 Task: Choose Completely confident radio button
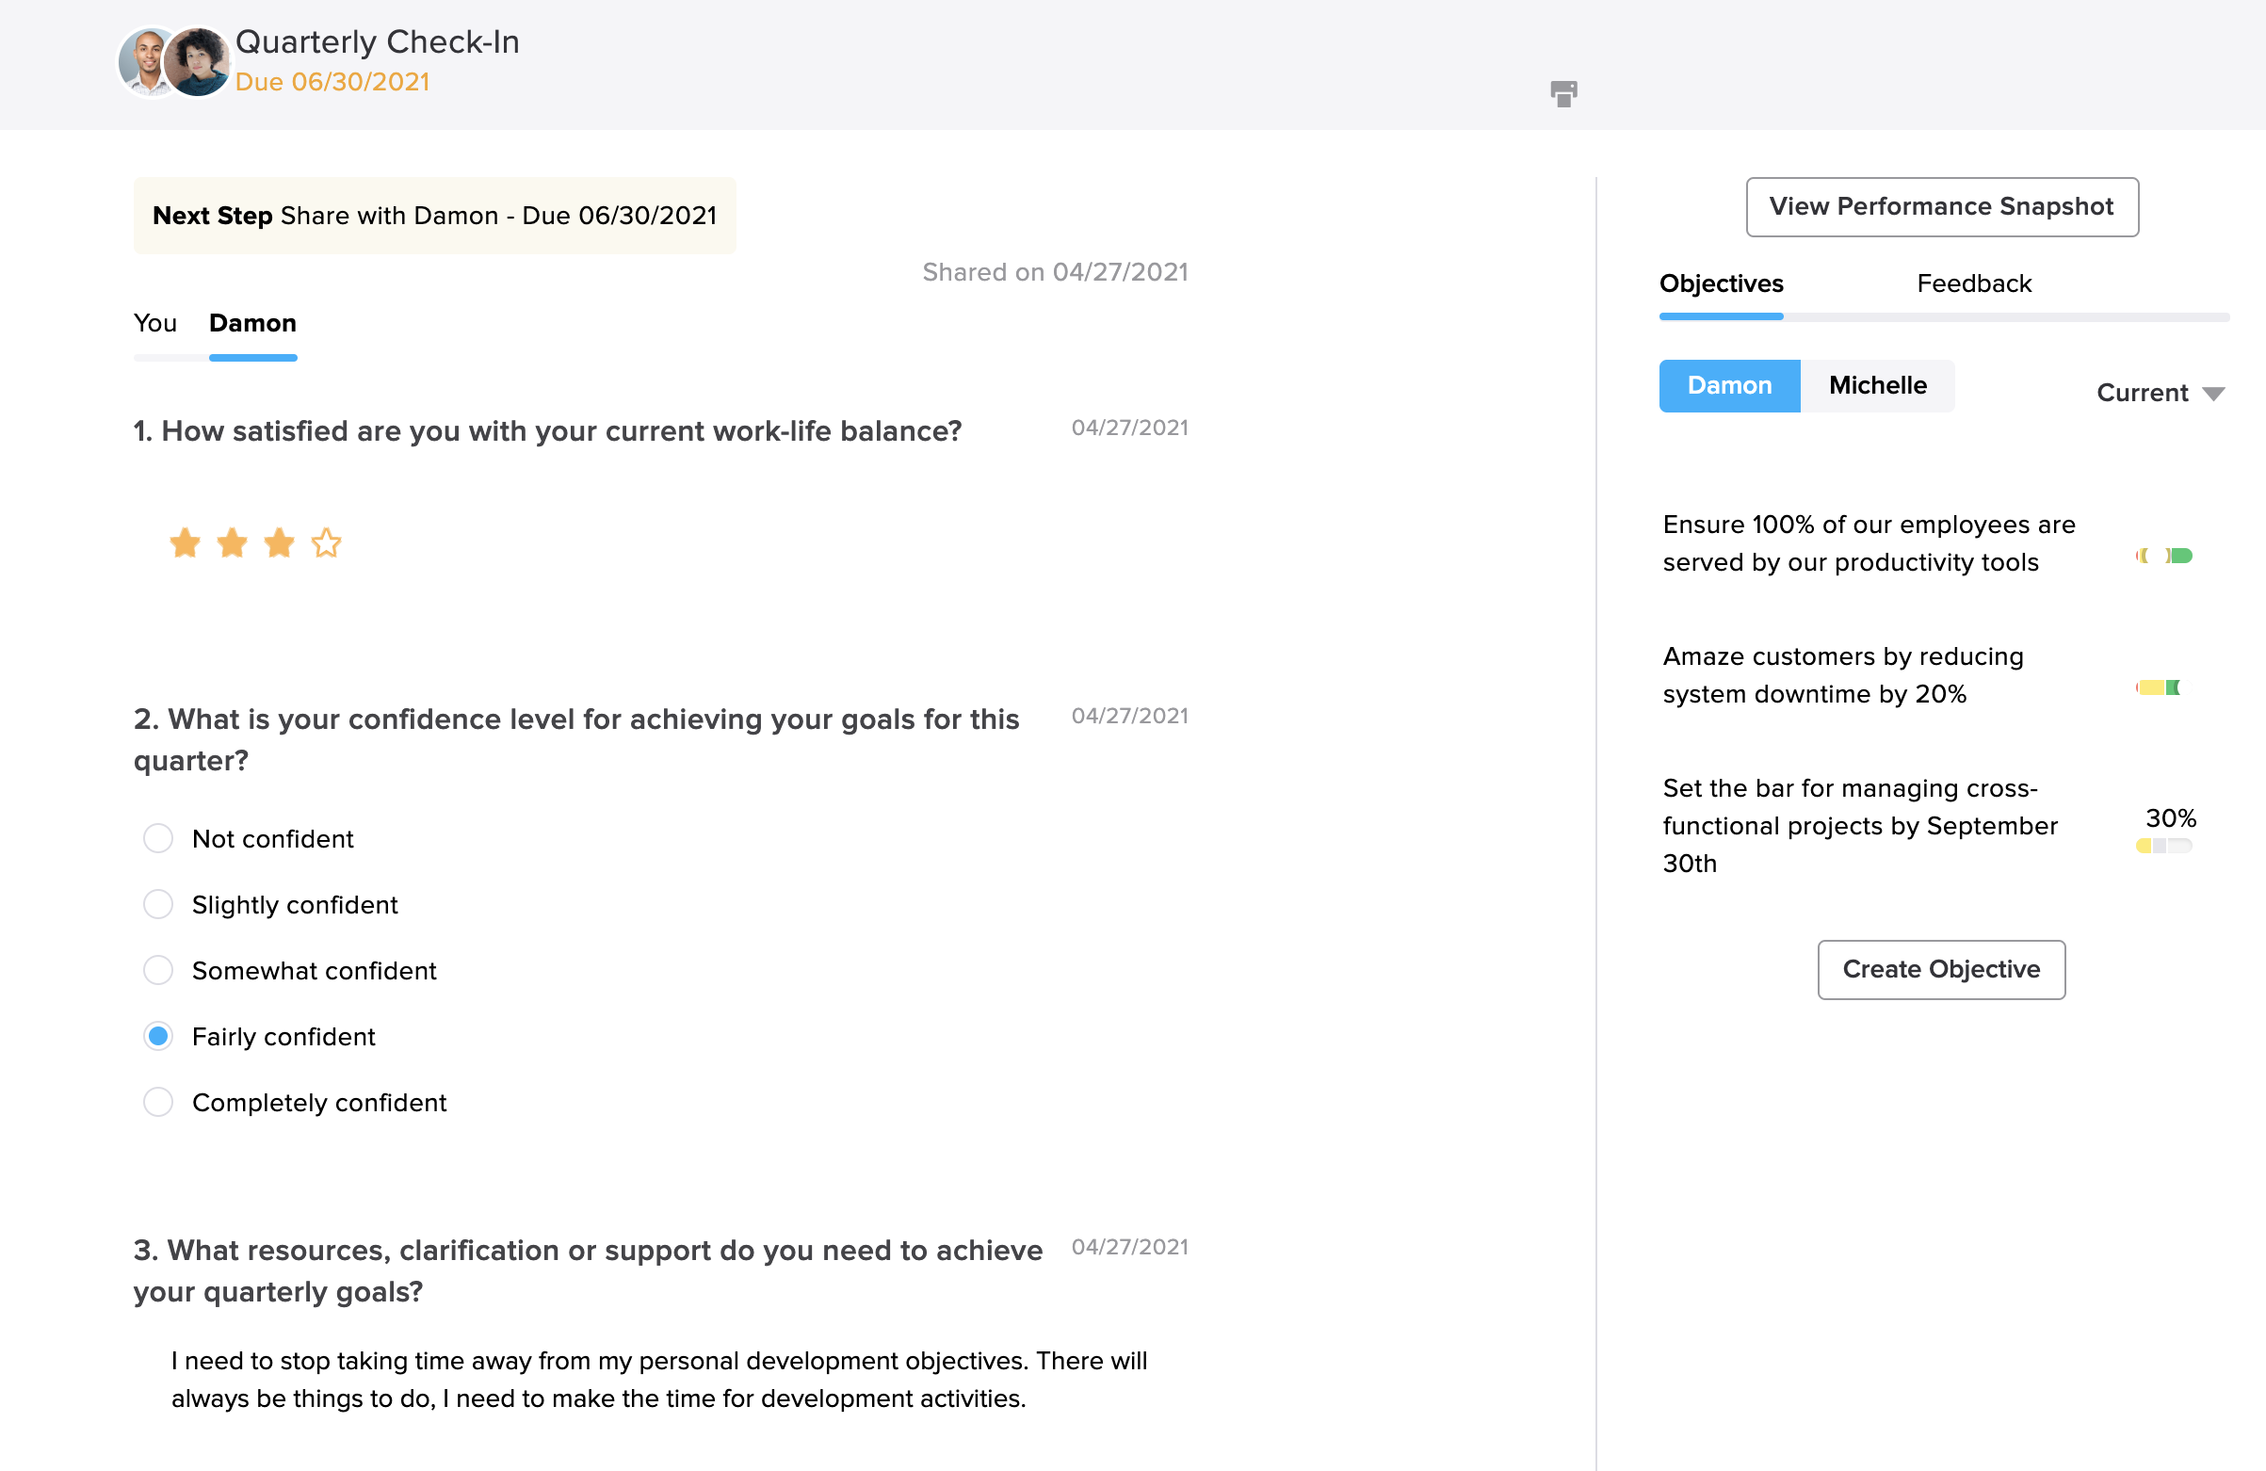[x=158, y=1103]
